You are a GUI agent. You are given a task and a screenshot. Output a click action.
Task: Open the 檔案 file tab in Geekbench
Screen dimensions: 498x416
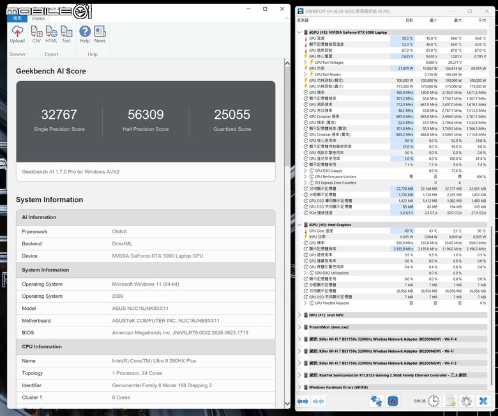[17, 19]
